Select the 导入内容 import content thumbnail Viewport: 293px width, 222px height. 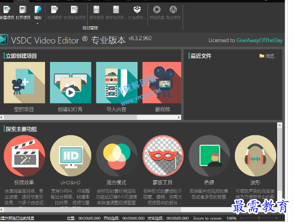(x=117, y=82)
